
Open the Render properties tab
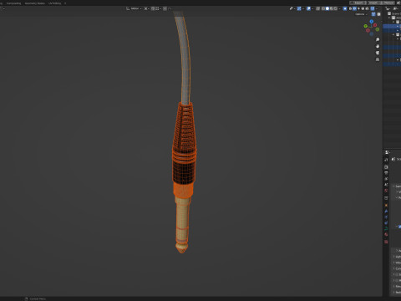(x=386, y=167)
